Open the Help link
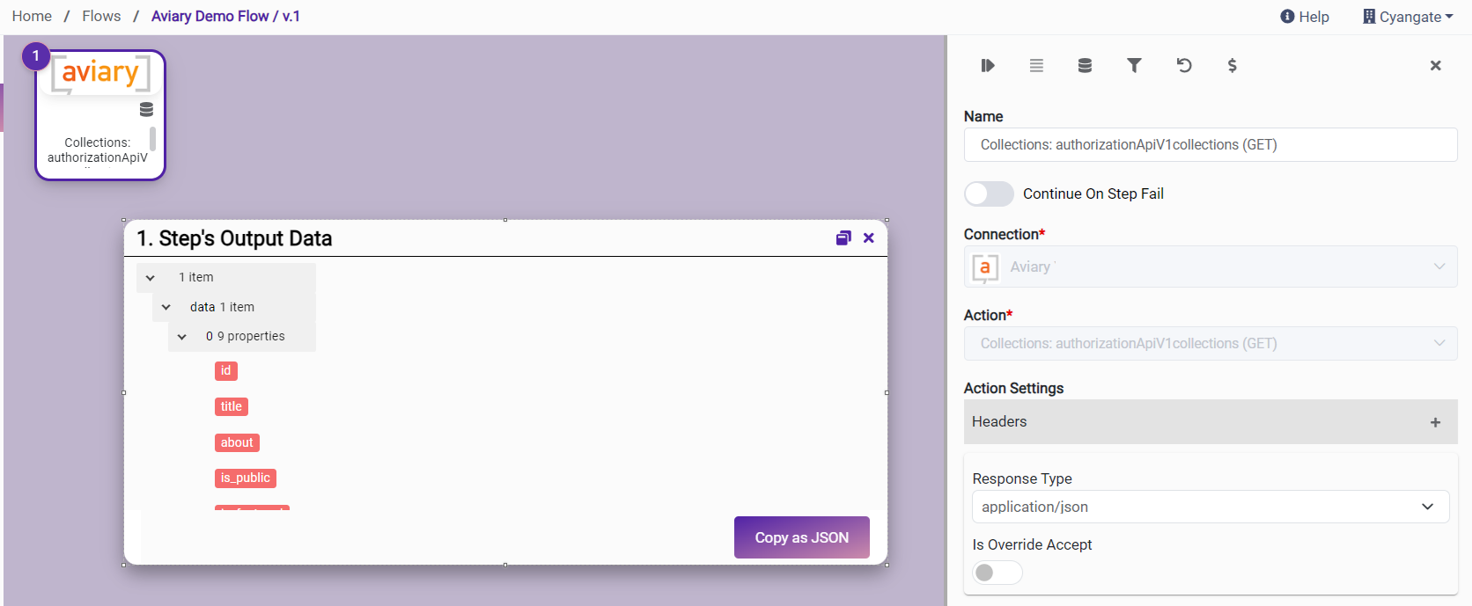This screenshot has width=1472, height=606. pyautogui.click(x=1305, y=17)
